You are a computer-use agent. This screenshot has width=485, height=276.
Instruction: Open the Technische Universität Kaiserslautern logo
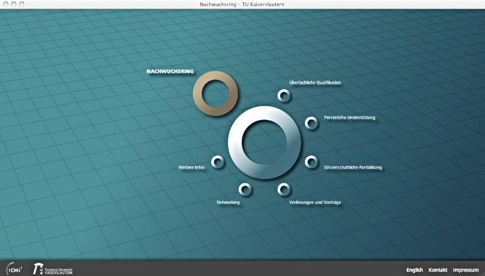click(x=53, y=269)
